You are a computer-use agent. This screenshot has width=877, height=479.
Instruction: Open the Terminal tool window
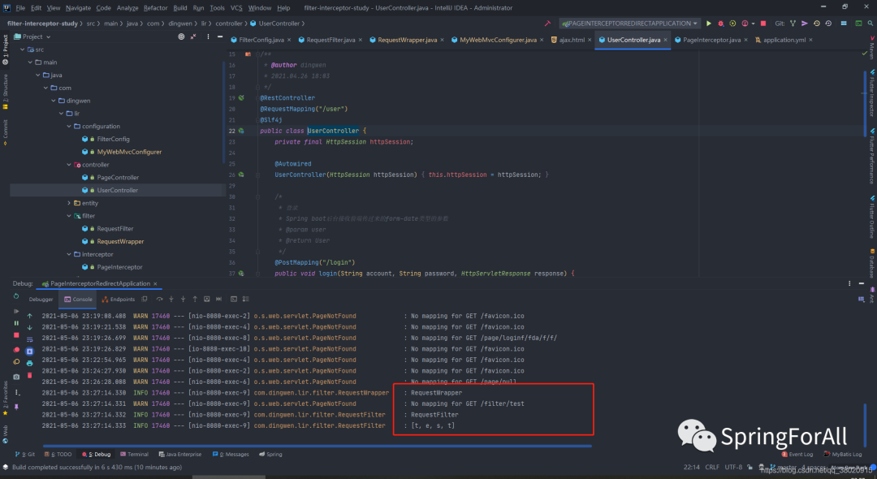tap(134, 455)
